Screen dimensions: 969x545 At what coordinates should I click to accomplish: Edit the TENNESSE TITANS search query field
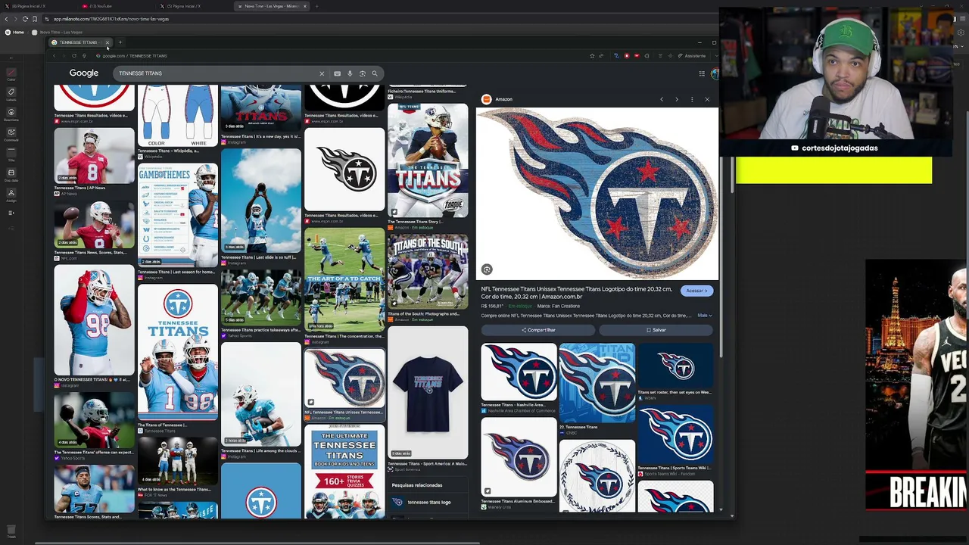pyautogui.click(x=216, y=73)
